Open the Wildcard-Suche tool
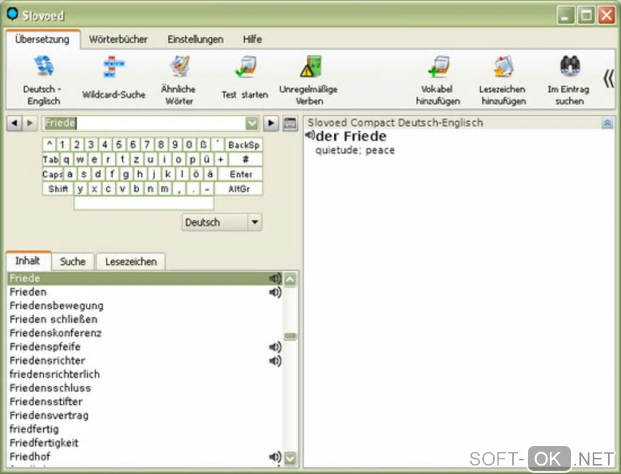The height and width of the screenshot is (474, 621). coord(113,77)
